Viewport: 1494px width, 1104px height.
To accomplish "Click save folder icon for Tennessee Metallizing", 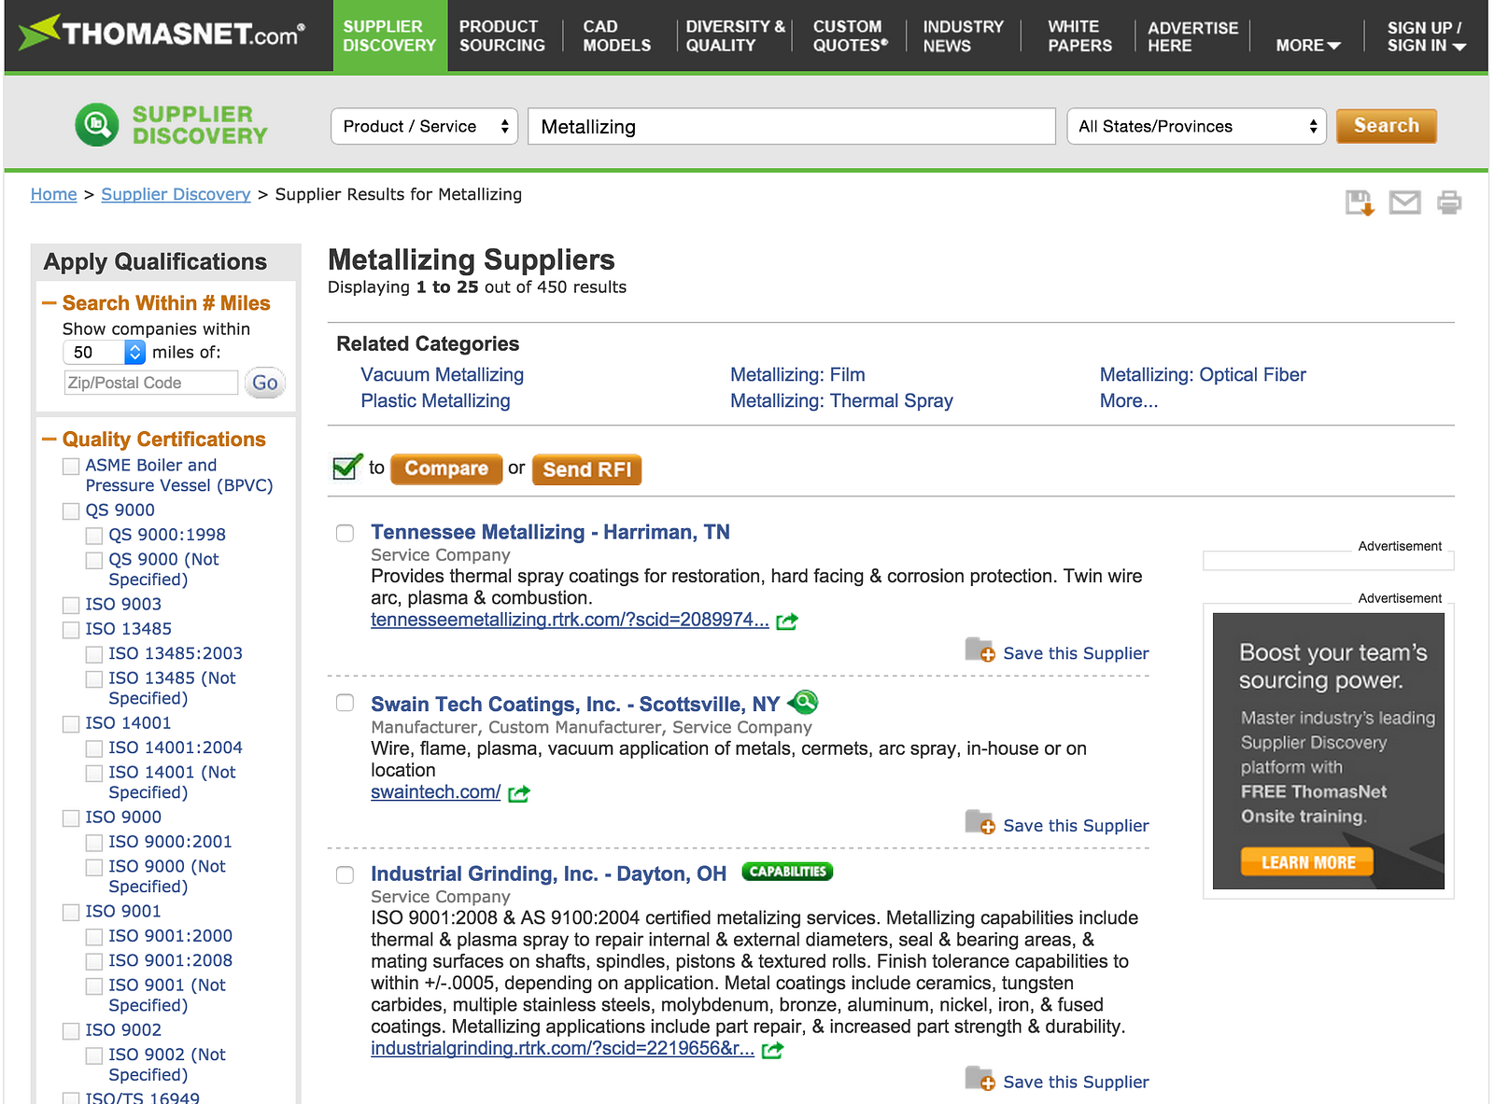I will pos(980,650).
